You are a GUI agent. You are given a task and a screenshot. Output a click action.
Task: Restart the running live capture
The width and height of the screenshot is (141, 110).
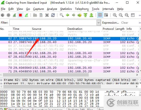point(26,15)
